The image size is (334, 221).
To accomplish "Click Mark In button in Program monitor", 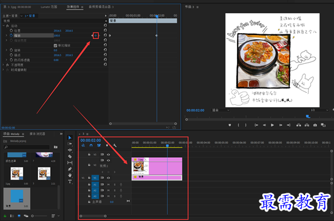I will pyautogui.click(x=238, y=125).
